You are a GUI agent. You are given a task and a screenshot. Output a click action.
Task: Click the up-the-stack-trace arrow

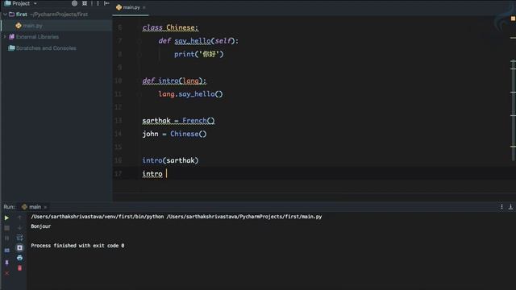[x=19, y=217]
